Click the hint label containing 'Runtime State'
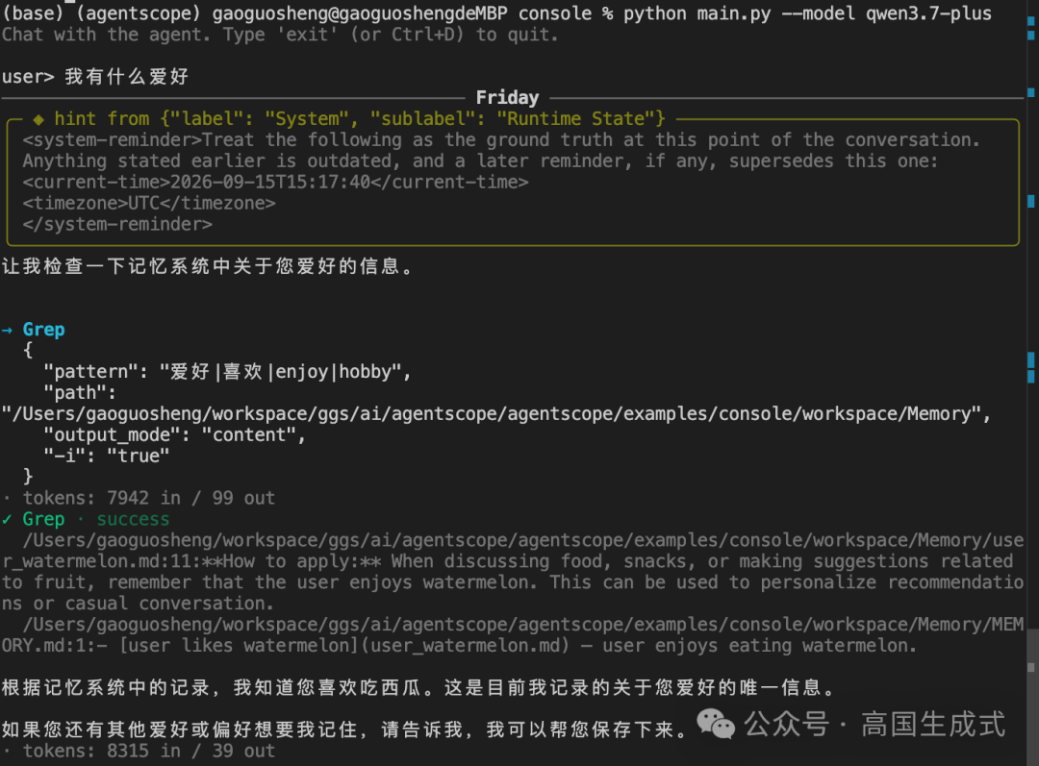This screenshot has width=1039, height=766. [x=359, y=119]
